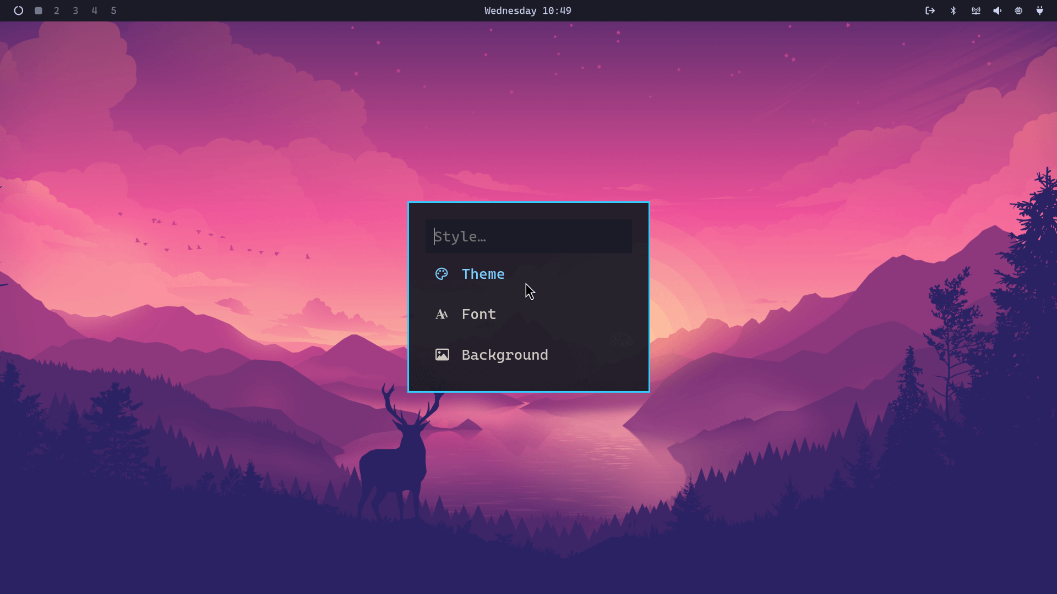Click the Wednesday 10:49 clock

(x=527, y=10)
